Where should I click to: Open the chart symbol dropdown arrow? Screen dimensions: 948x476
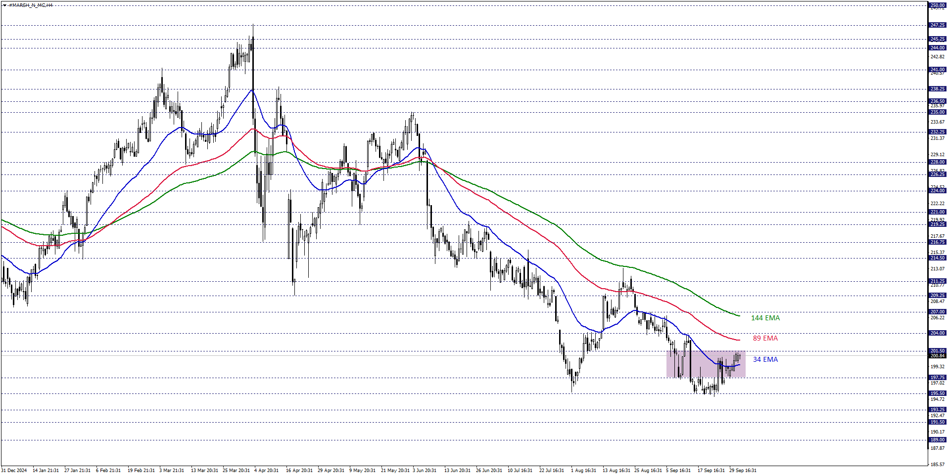click(4, 5)
